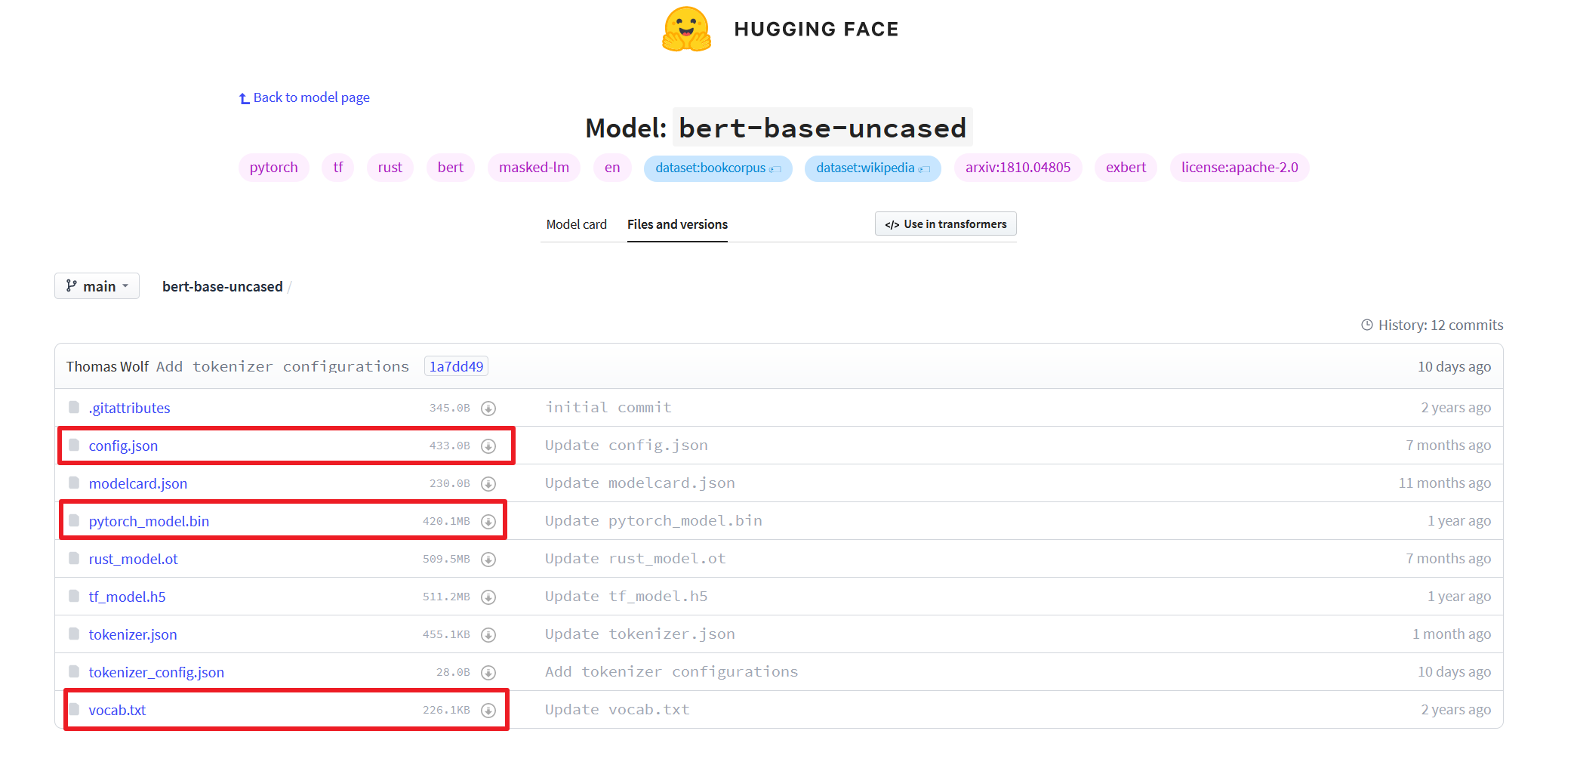Click the dataset:wikipedia tag
Image resolution: width=1577 pixels, height=771 pixels.
873,168
